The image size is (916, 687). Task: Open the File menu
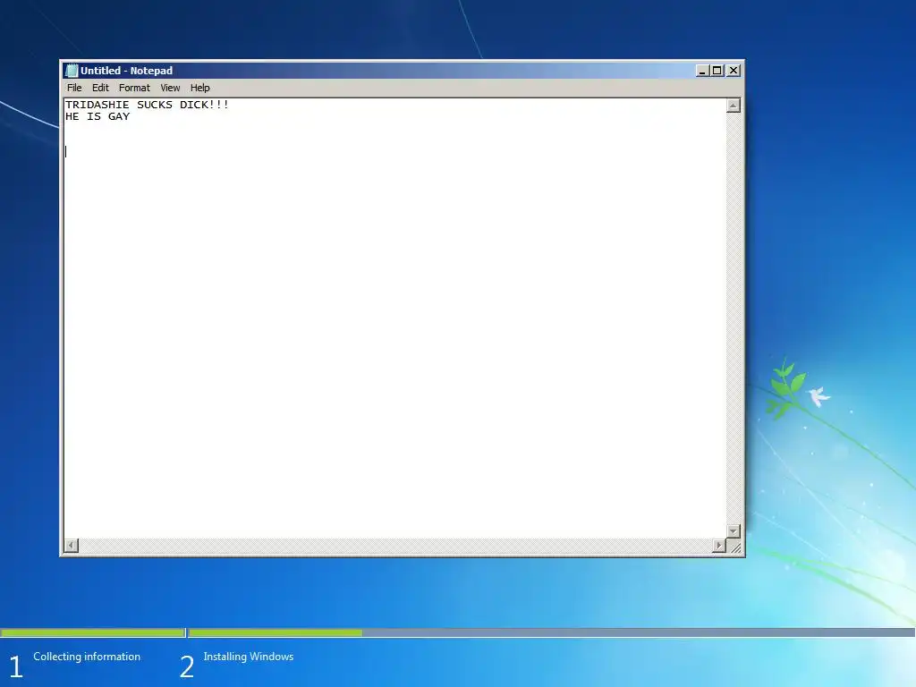point(74,88)
